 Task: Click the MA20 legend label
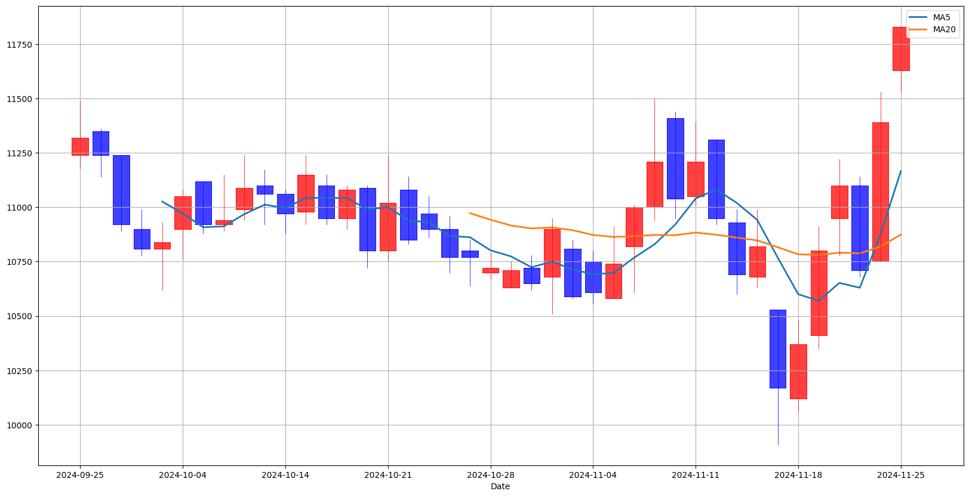point(944,30)
